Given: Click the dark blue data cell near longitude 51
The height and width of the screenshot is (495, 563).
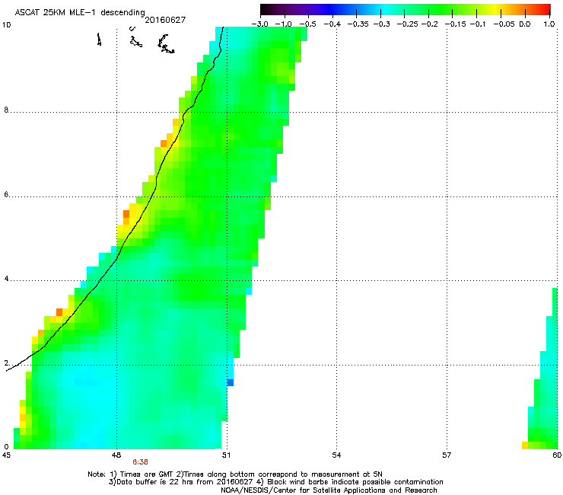Looking at the screenshot, I should 231,382.
